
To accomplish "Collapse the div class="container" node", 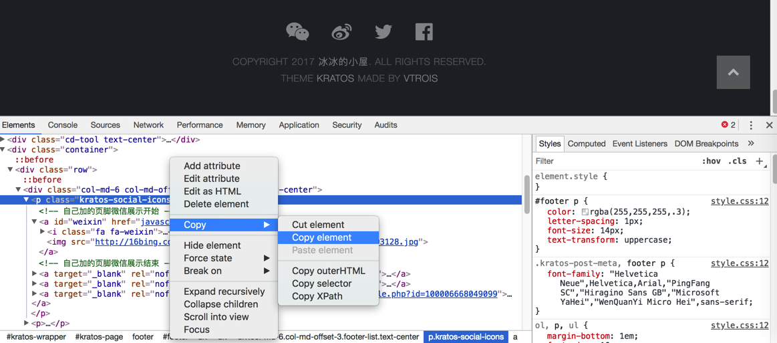I will point(3,150).
